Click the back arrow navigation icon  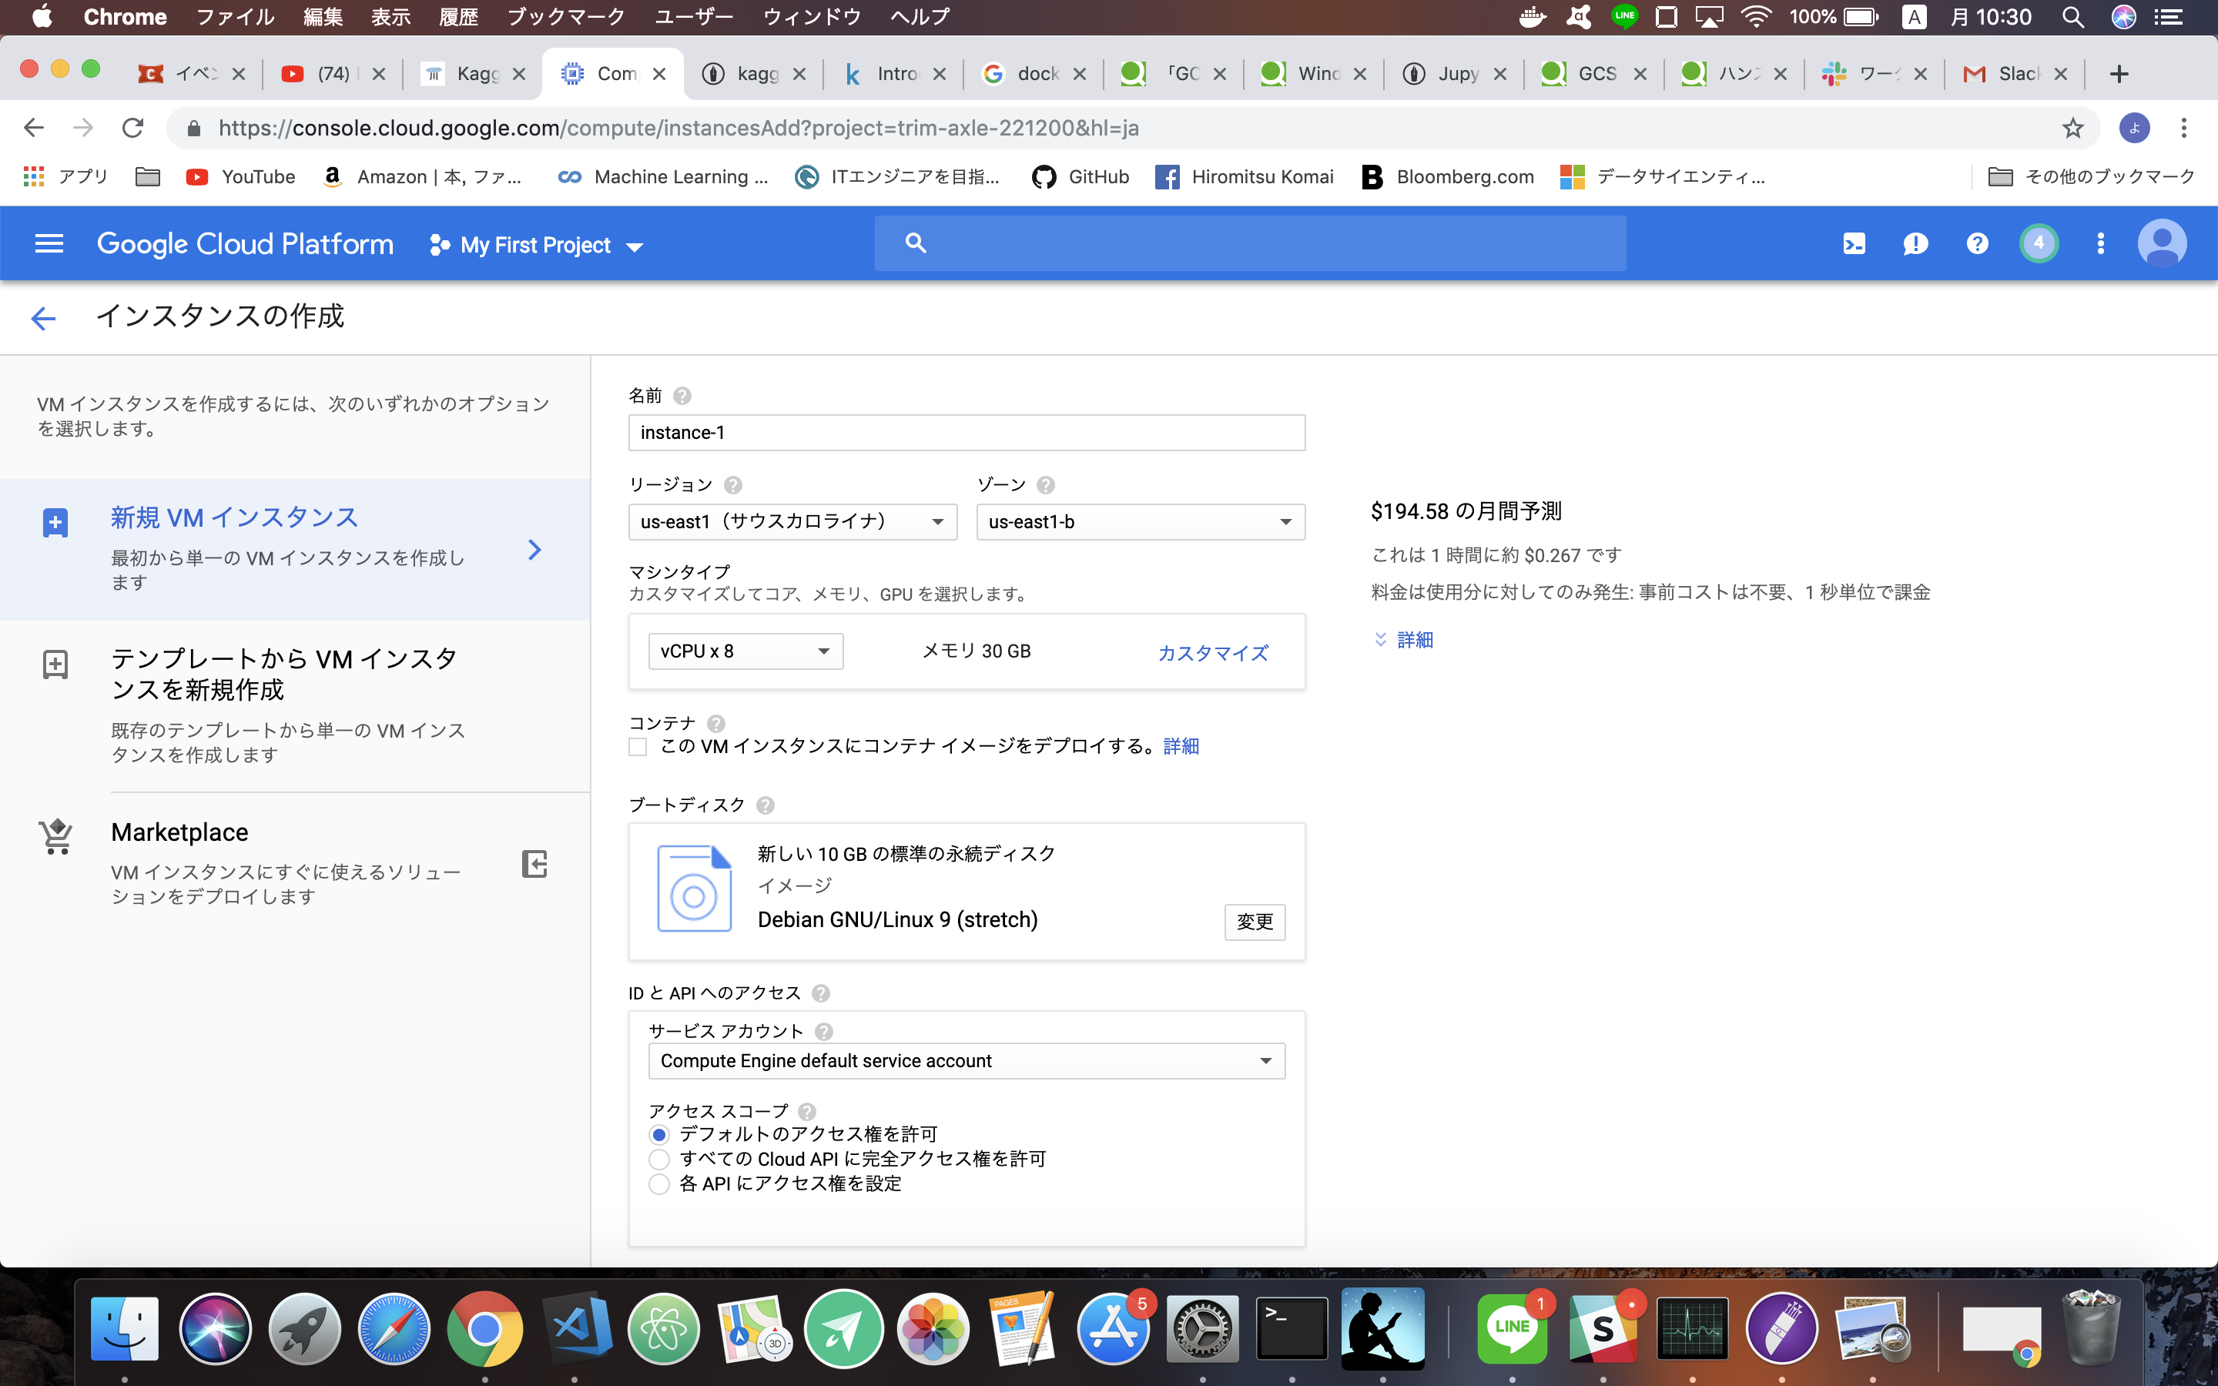(x=42, y=315)
